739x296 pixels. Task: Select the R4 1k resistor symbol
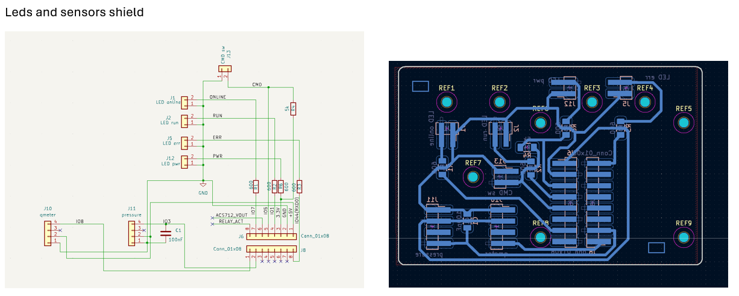tap(293, 109)
